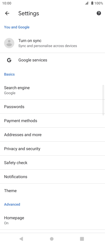Tap the recent apps square button
The image size is (105, 245).
tap(82, 239)
